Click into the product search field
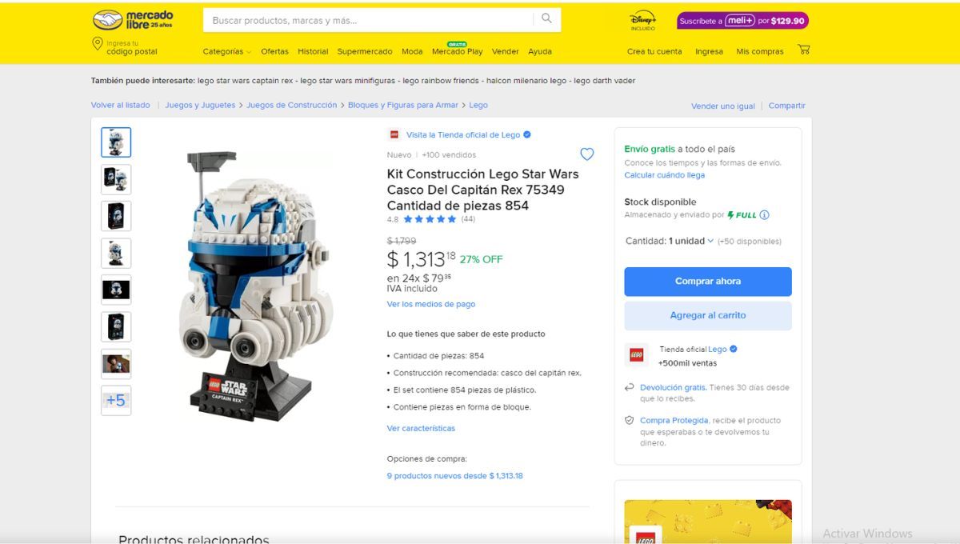Image resolution: width=960 pixels, height=544 pixels. pos(368,20)
